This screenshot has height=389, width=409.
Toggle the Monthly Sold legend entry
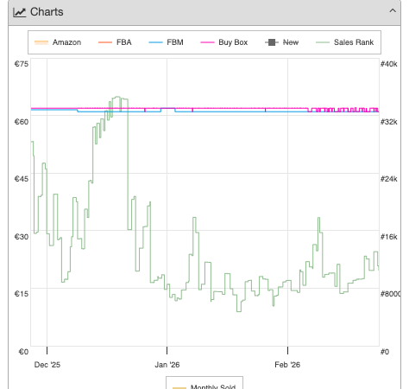click(x=204, y=386)
